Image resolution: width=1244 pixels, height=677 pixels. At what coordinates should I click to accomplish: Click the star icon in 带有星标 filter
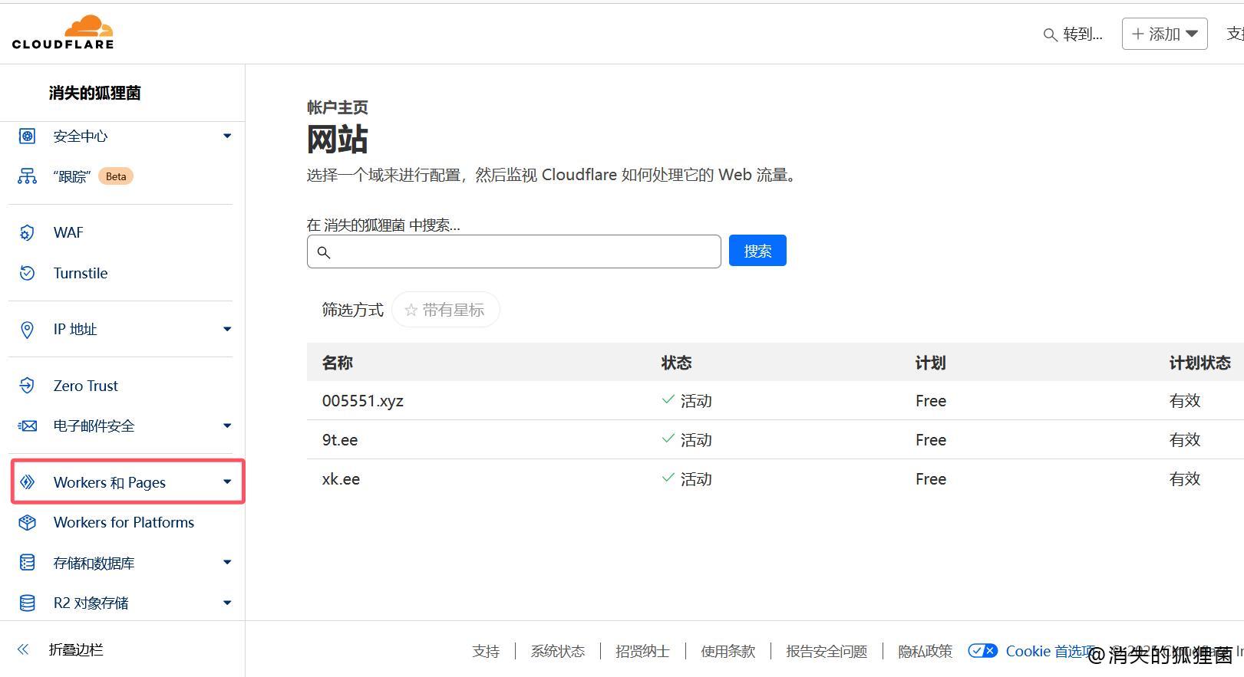coord(411,310)
